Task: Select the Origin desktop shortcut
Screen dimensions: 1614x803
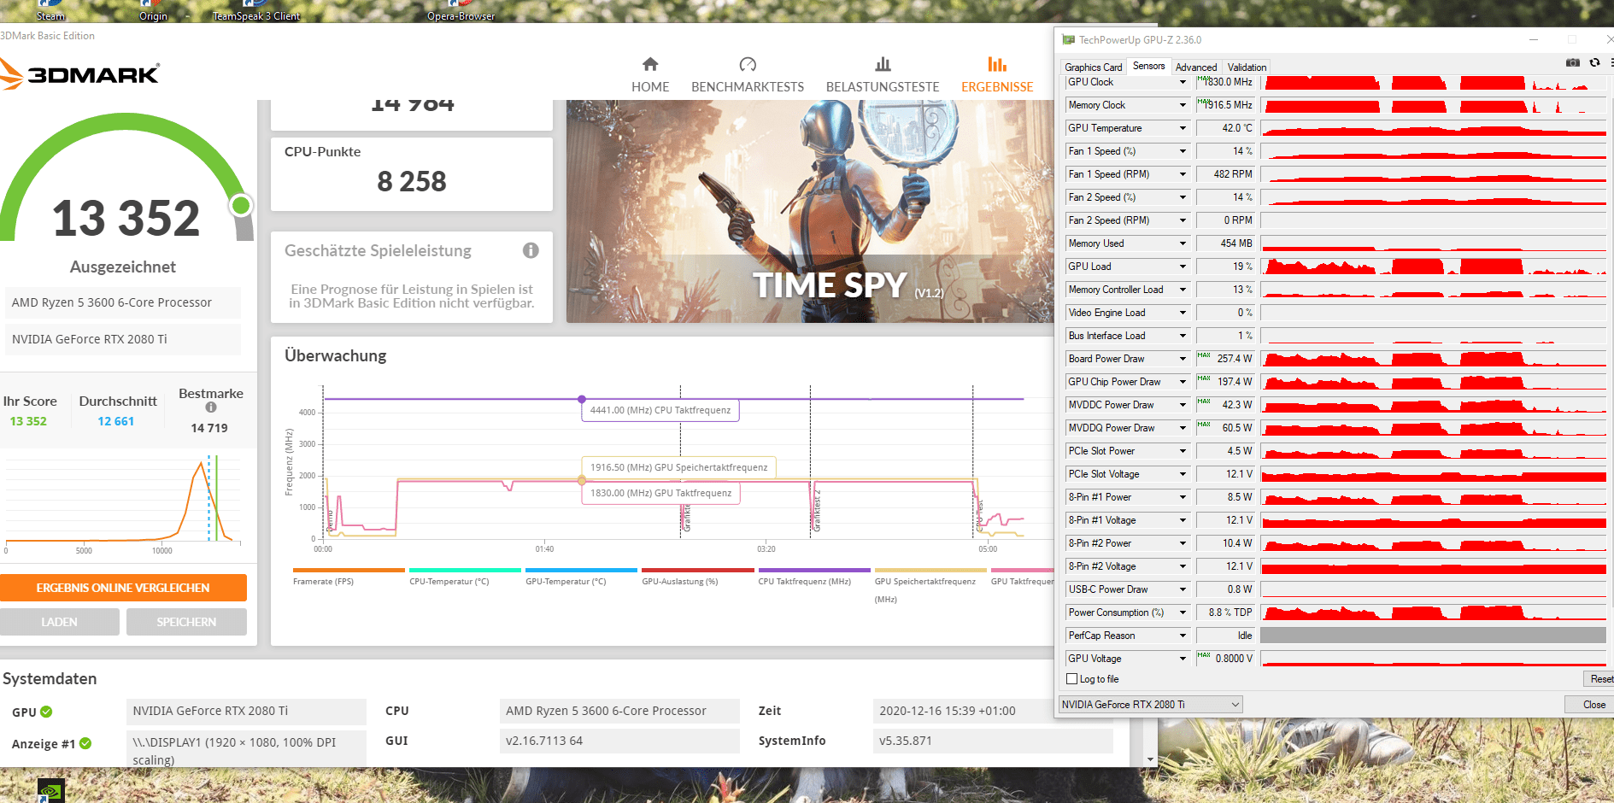Action: 154,11
